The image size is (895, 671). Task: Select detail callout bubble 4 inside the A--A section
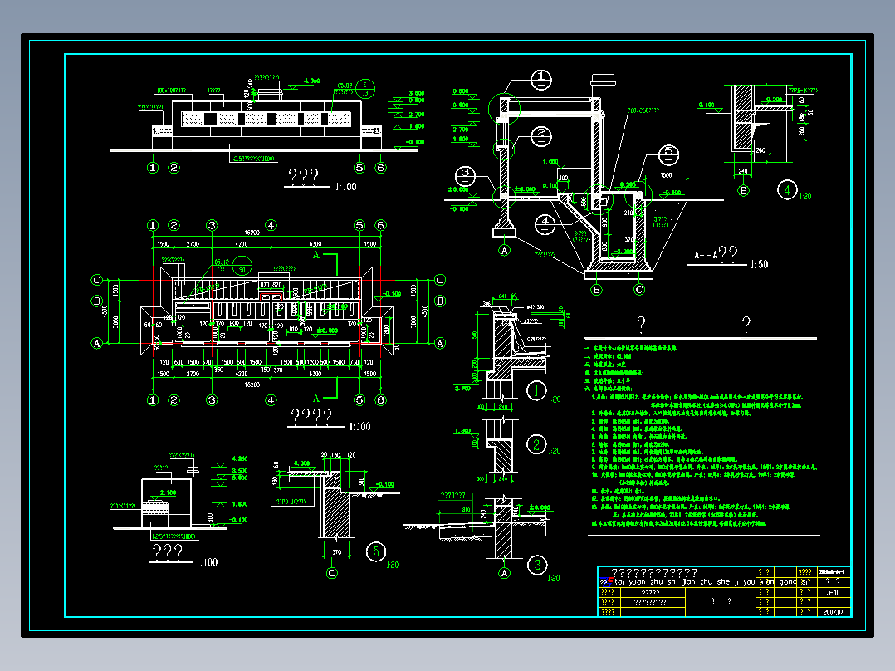(545, 224)
